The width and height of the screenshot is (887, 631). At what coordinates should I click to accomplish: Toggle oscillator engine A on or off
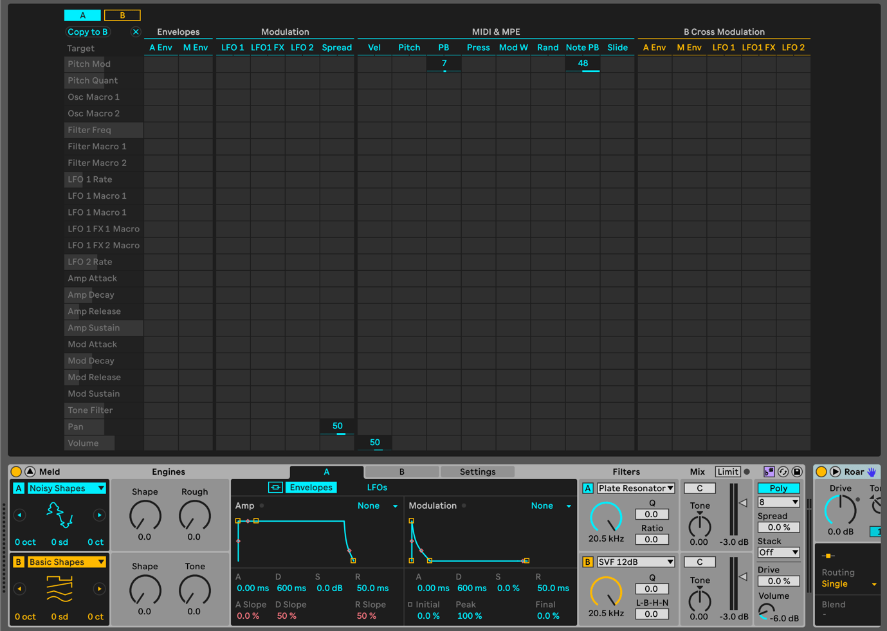(x=19, y=488)
